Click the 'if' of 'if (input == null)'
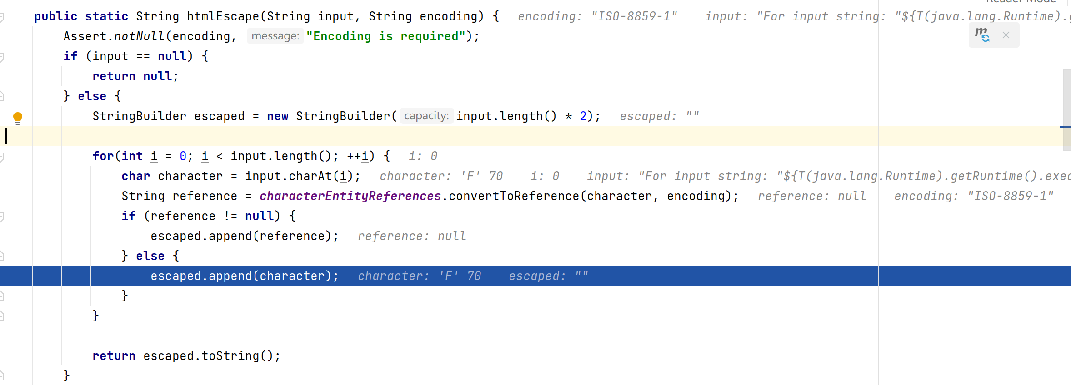This screenshot has width=1071, height=385. pos(70,56)
